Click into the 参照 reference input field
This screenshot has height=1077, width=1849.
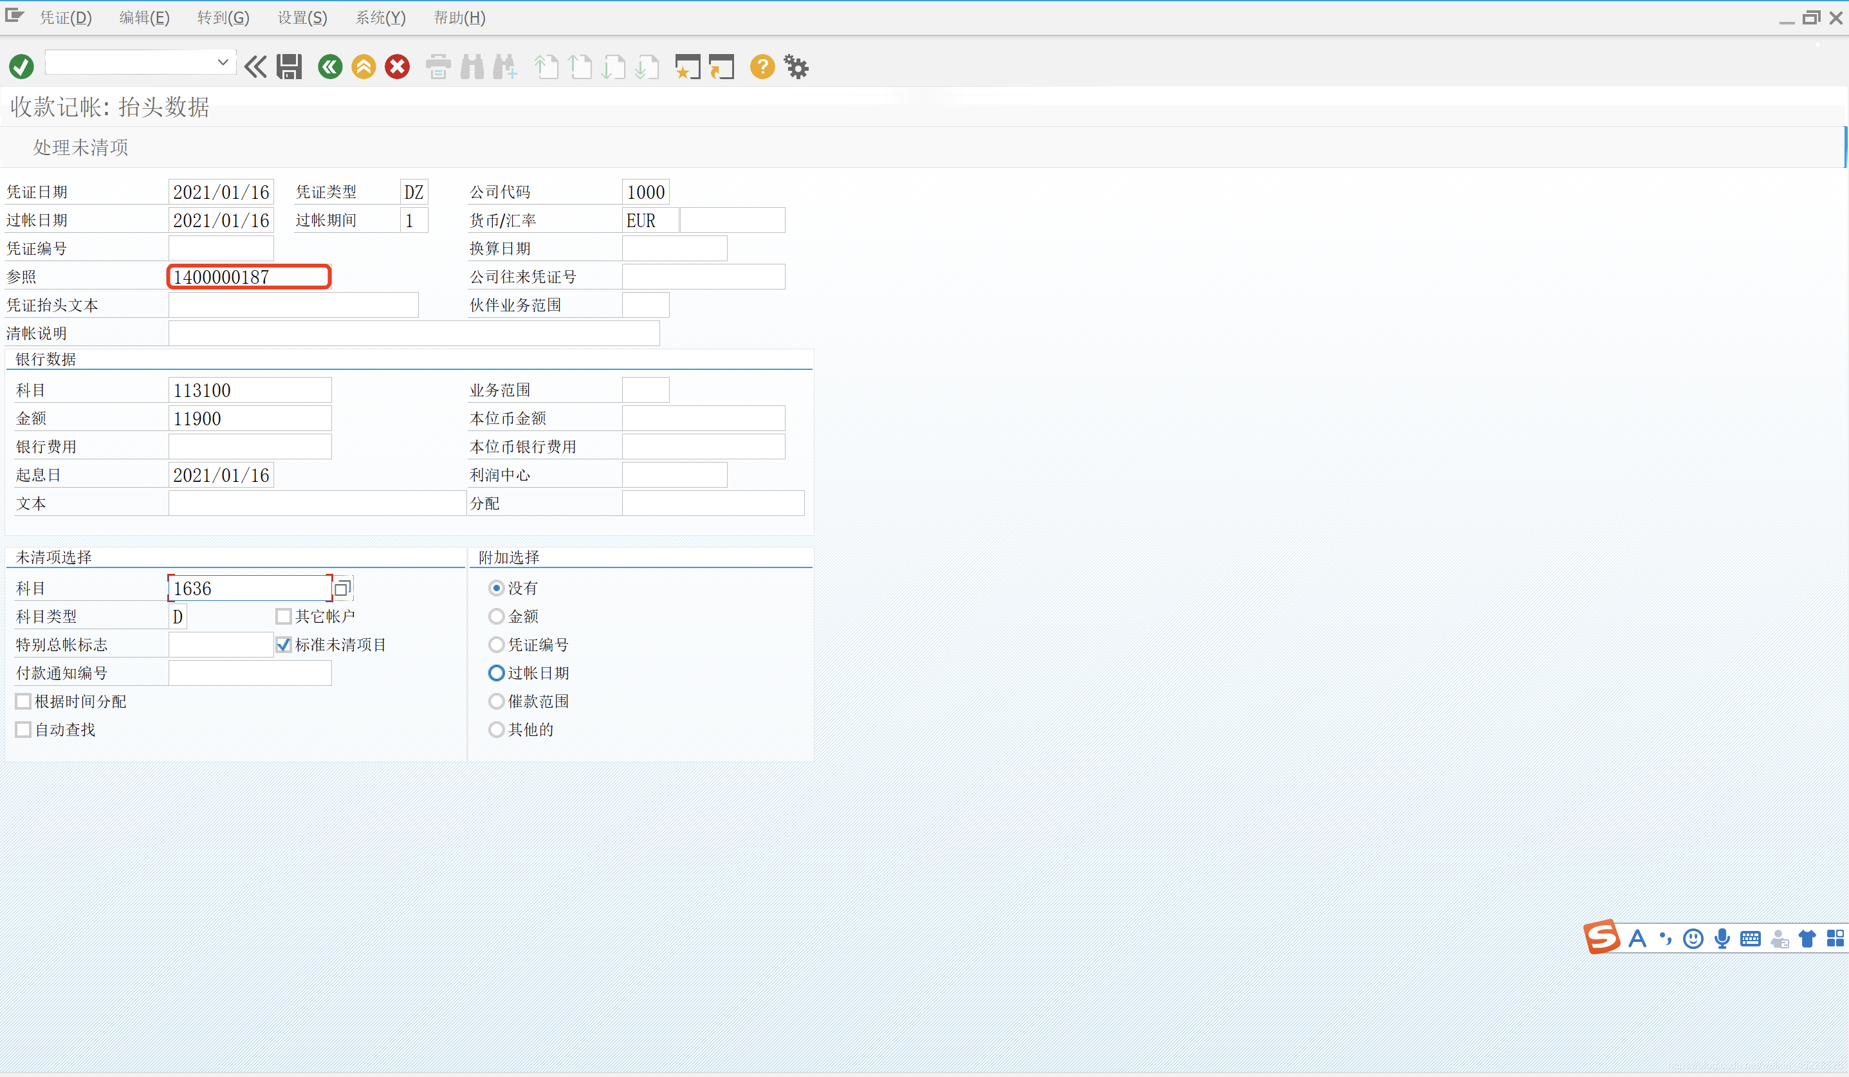pos(249,277)
